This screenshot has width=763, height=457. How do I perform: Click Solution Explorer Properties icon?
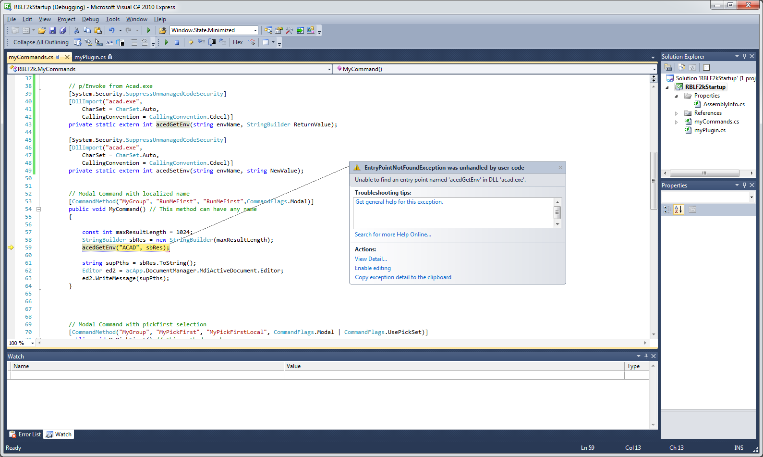tap(668, 67)
